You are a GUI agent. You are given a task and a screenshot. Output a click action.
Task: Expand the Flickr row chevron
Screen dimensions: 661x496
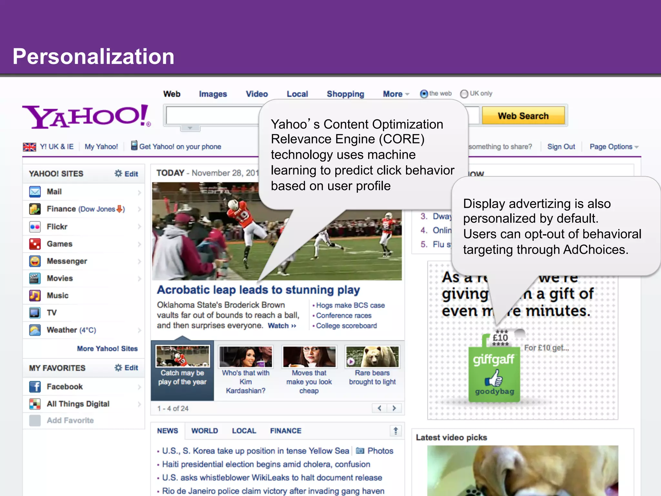pos(139,227)
